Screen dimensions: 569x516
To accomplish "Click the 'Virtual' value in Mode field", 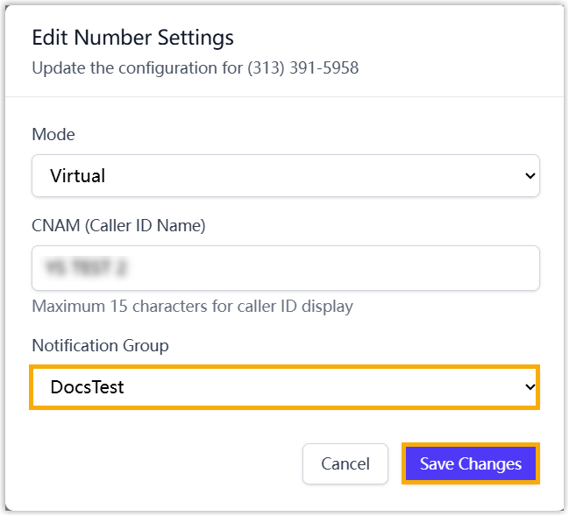I will click(78, 176).
